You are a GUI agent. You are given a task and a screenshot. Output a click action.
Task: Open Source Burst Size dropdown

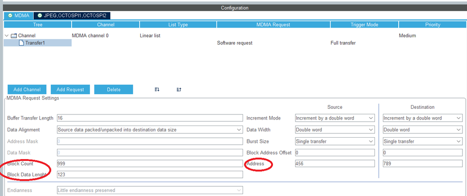point(335,141)
